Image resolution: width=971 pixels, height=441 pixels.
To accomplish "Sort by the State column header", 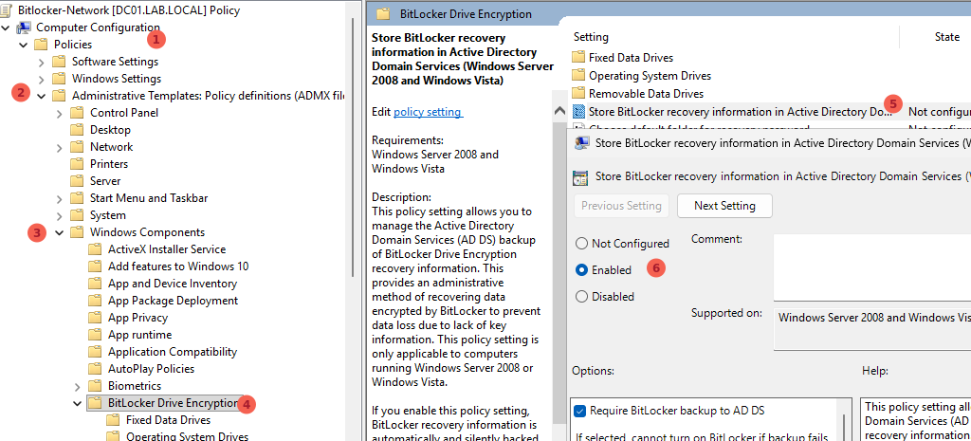I will pos(946,37).
